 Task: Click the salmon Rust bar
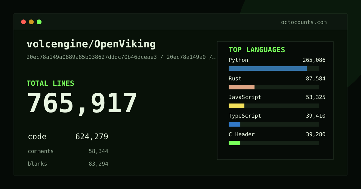click(x=242, y=87)
